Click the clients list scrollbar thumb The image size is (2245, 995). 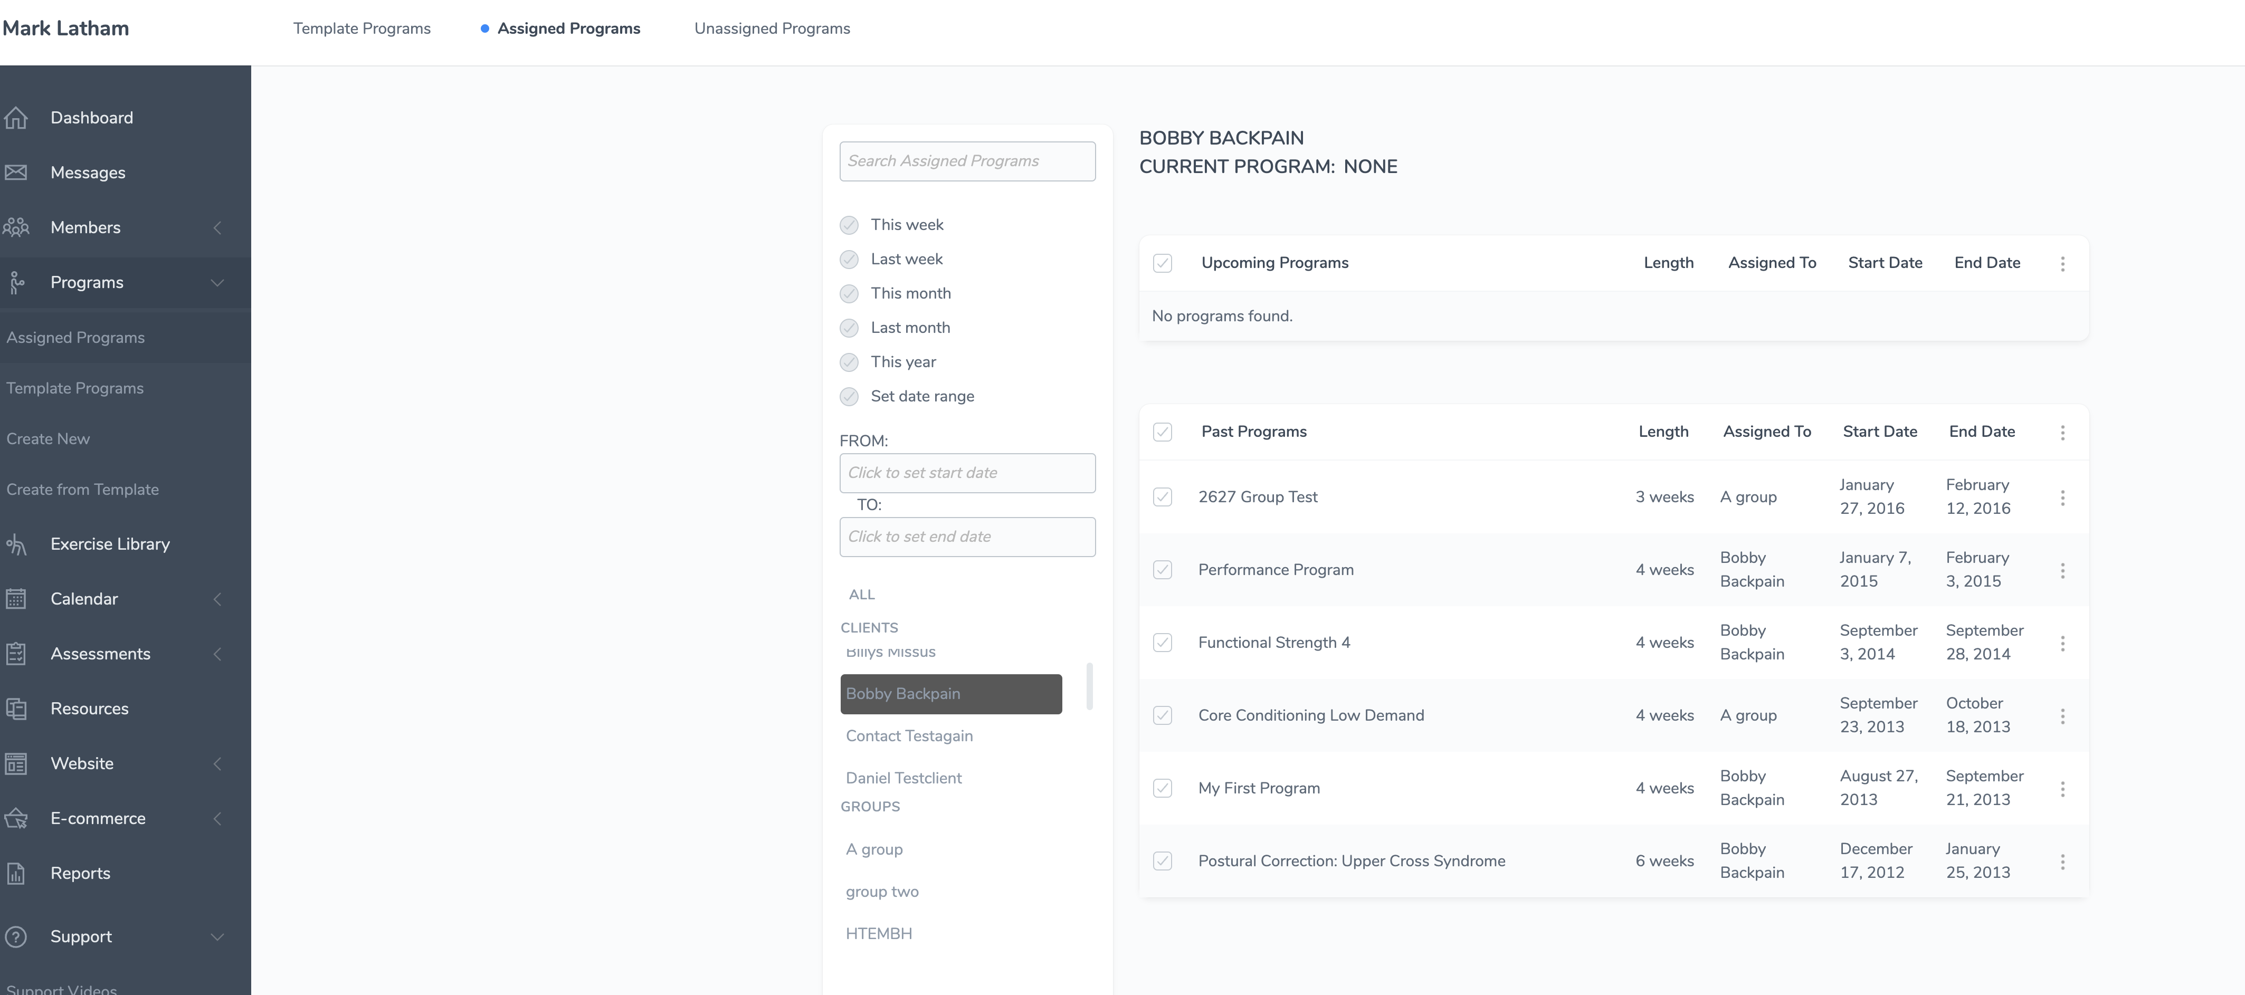(1089, 686)
